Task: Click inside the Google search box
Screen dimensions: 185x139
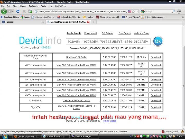Action: pos(159,12)
